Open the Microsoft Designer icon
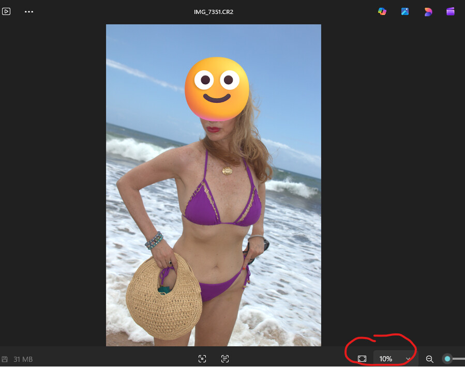 (x=428, y=11)
